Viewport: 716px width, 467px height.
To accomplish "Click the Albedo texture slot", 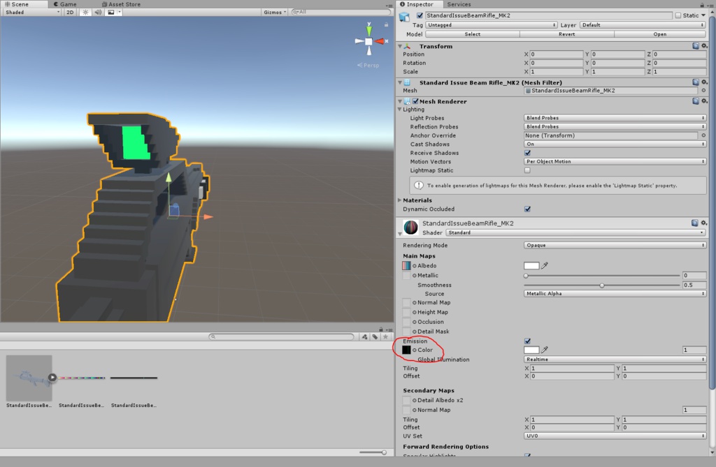I will coord(406,265).
